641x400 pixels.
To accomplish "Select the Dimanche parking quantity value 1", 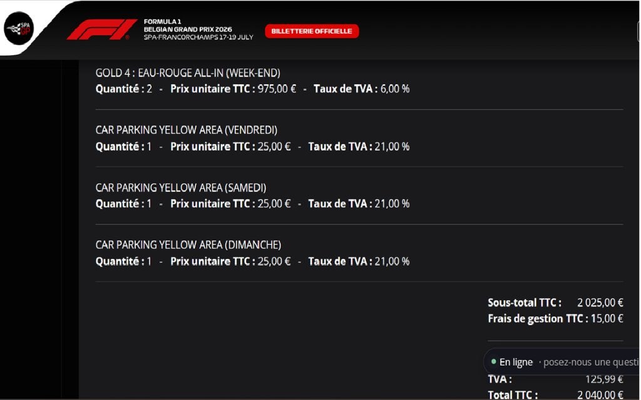I will (x=149, y=261).
